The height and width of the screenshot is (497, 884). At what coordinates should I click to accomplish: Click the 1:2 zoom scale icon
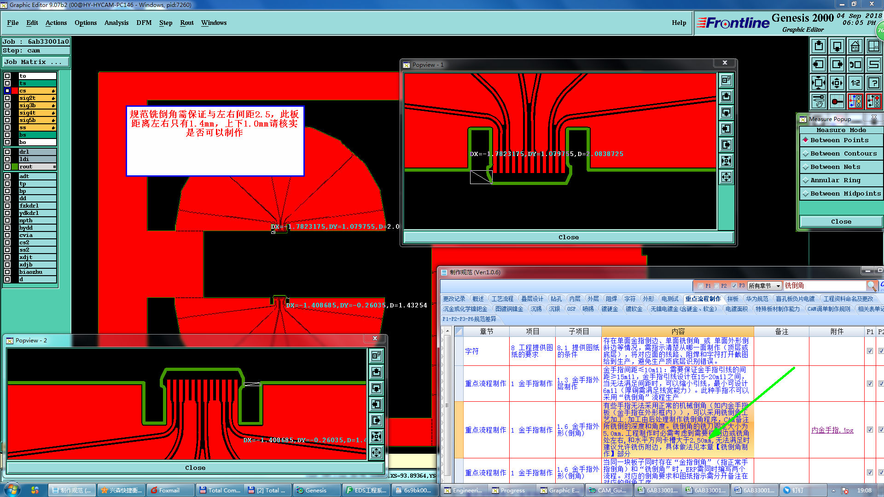coord(855,83)
